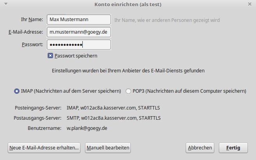Click the IMAP Posteingangs-Server details text
The image size is (256, 160).
tap(114, 108)
